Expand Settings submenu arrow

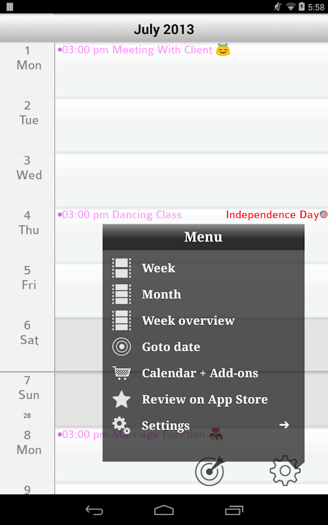pyautogui.click(x=284, y=425)
